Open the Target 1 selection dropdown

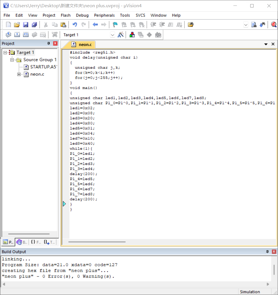click(113, 35)
